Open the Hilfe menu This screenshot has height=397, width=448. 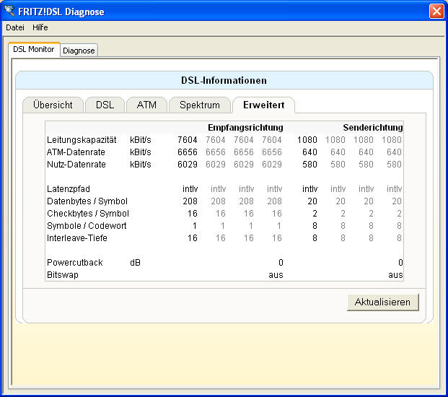[40, 27]
